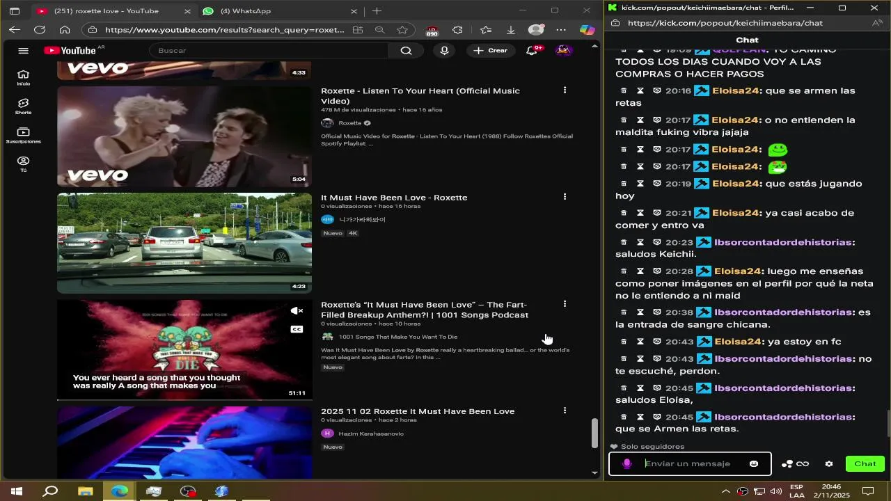Viewport: 891px width, 501px height.
Task: Go back in the Edge browser
Action: pyautogui.click(x=15, y=30)
